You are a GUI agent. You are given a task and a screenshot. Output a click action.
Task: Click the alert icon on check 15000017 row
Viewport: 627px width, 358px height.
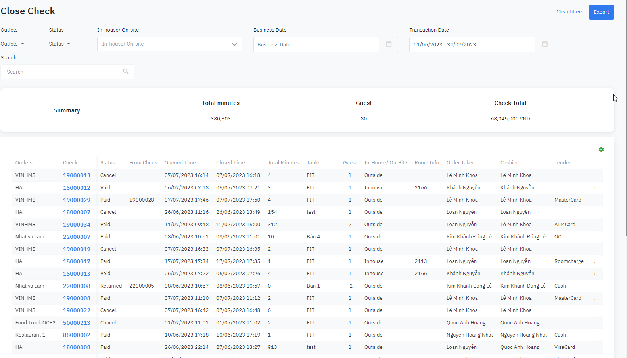[595, 261]
